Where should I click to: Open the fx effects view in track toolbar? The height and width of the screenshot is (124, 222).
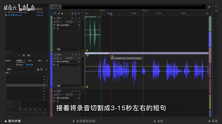tap(56, 13)
